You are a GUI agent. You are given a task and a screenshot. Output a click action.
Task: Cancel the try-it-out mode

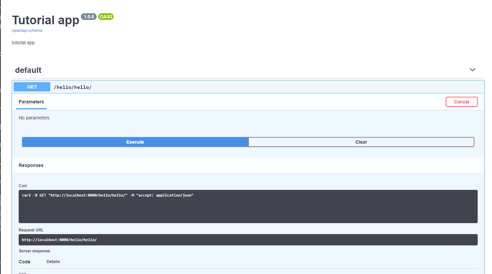tap(461, 102)
